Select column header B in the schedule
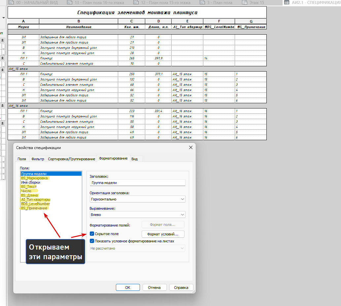Screen dimensions: 341x306 point(79,21)
